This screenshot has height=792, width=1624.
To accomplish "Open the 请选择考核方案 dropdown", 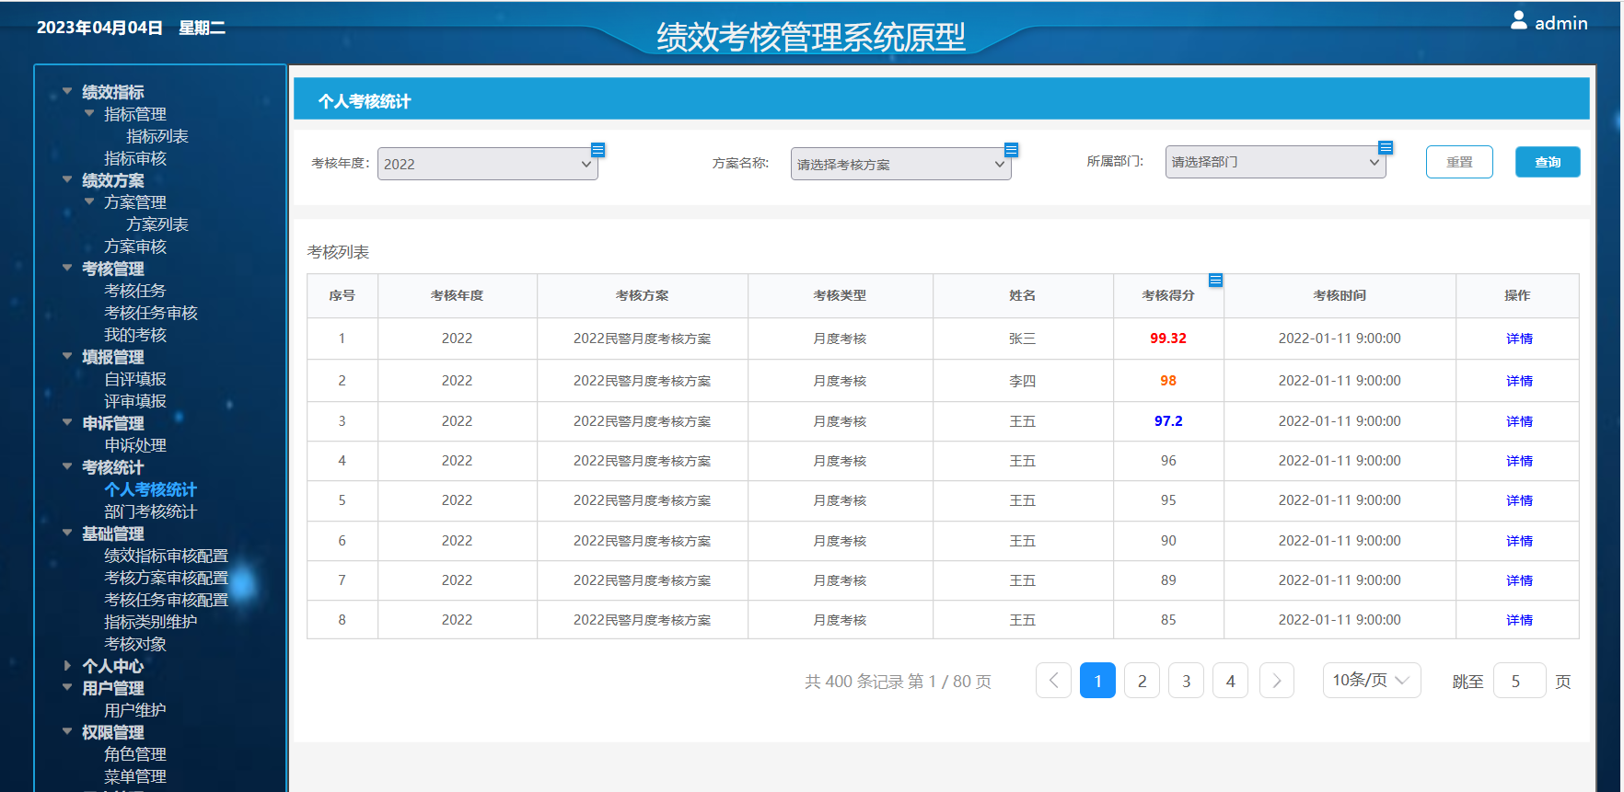I will (900, 164).
